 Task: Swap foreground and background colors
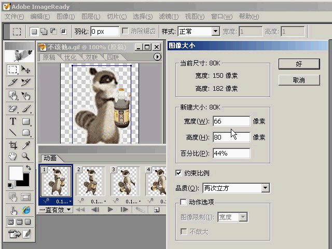(29, 168)
